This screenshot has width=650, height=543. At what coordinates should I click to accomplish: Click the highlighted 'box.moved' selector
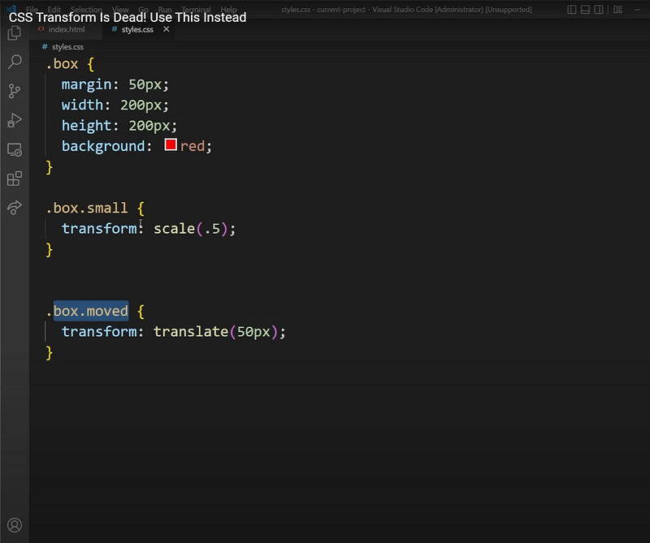[91, 311]
